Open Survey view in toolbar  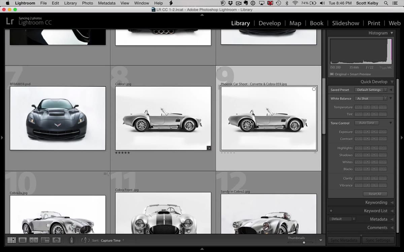[45, 240]
